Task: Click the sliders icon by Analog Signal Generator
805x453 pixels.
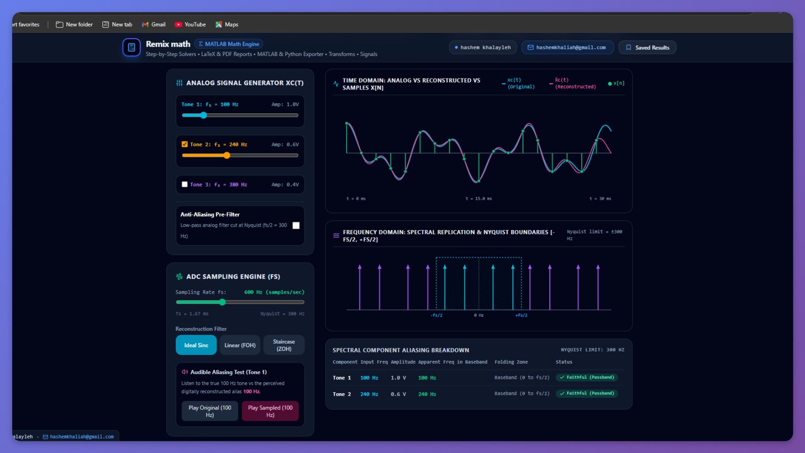Action: click(x=179, y=83)
